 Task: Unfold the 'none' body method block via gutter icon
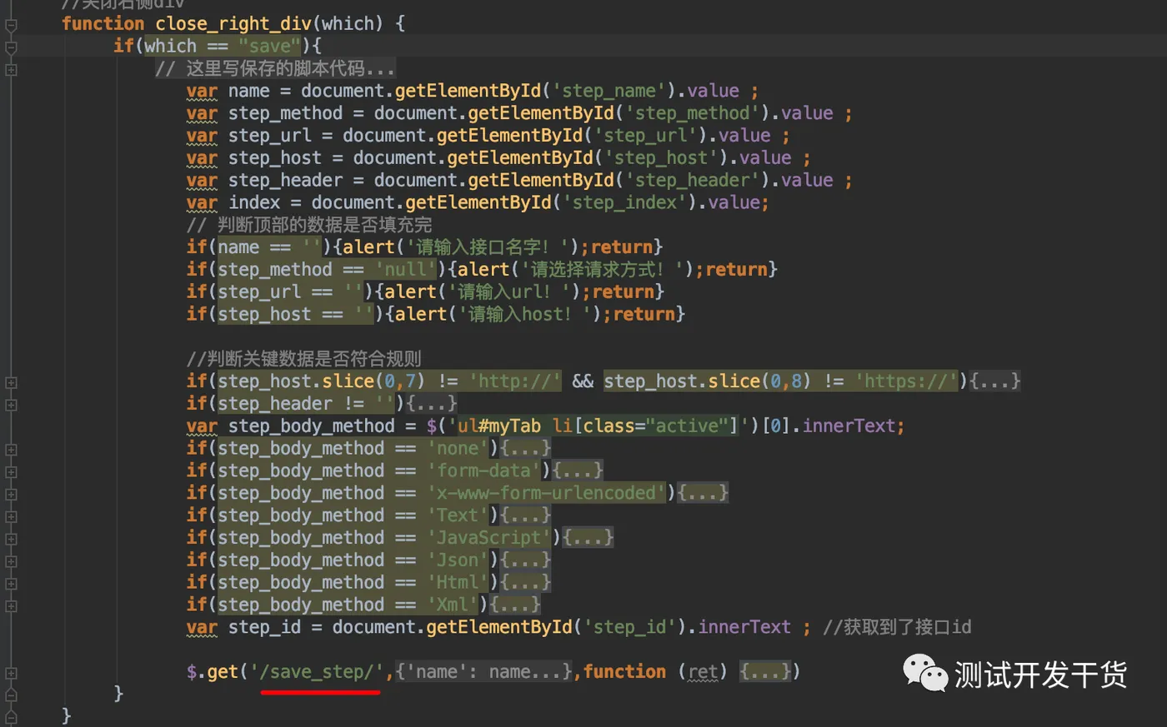pos(11,450)
